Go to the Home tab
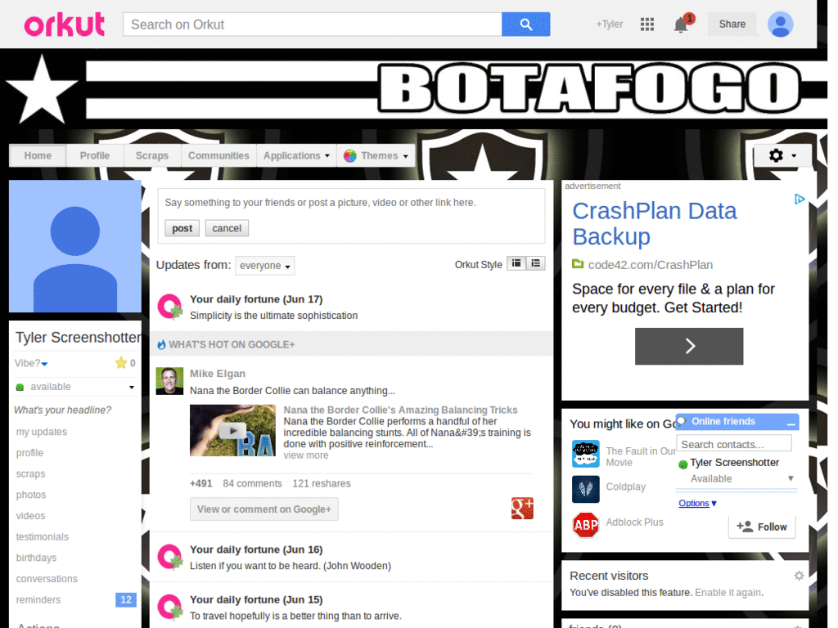The image size is (838, 628). 38,156
